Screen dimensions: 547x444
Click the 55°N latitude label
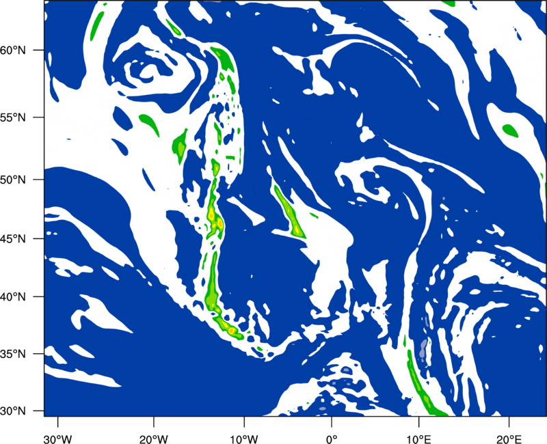click(x=13, y=117)
